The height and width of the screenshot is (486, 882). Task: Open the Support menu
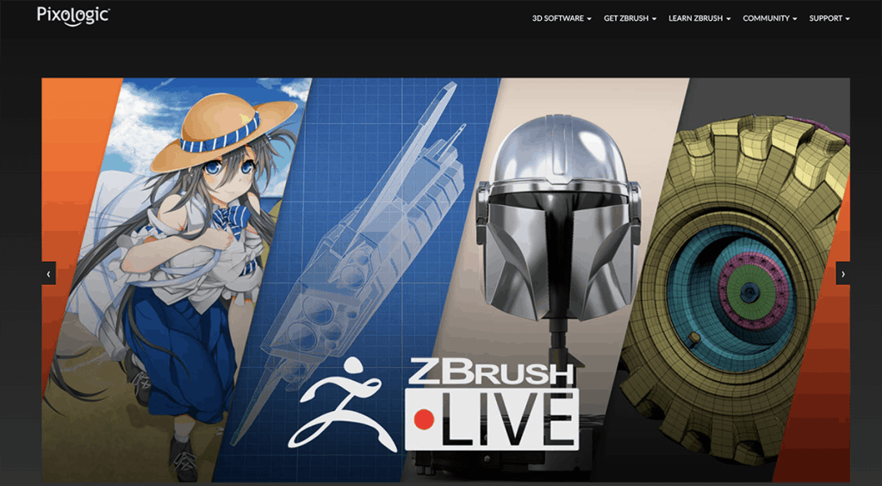coord(829,19)
